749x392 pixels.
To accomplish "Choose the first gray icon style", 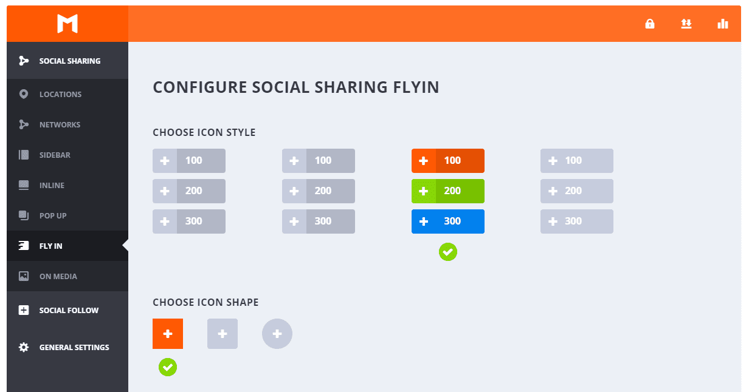I will click(189, 191).
